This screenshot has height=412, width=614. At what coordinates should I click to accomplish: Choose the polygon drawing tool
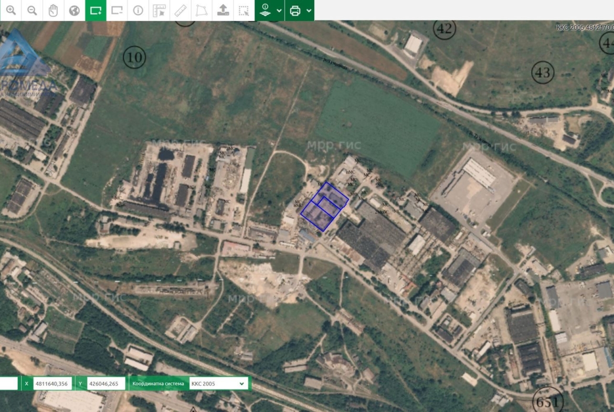(202, 10)
